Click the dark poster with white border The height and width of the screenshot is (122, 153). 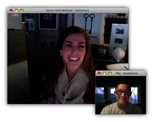click(48, 21)
